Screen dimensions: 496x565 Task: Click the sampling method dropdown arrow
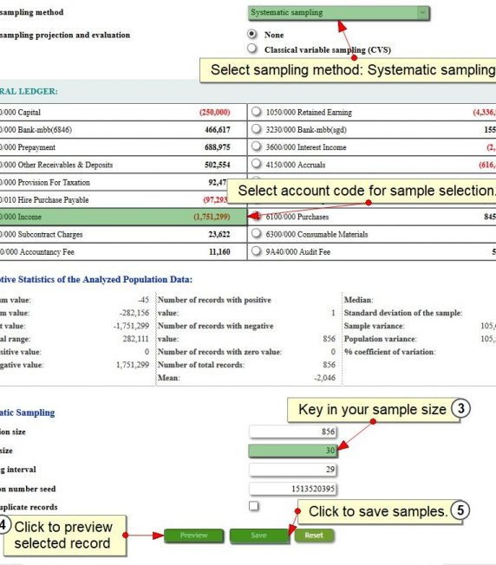(x=422, y=13)
